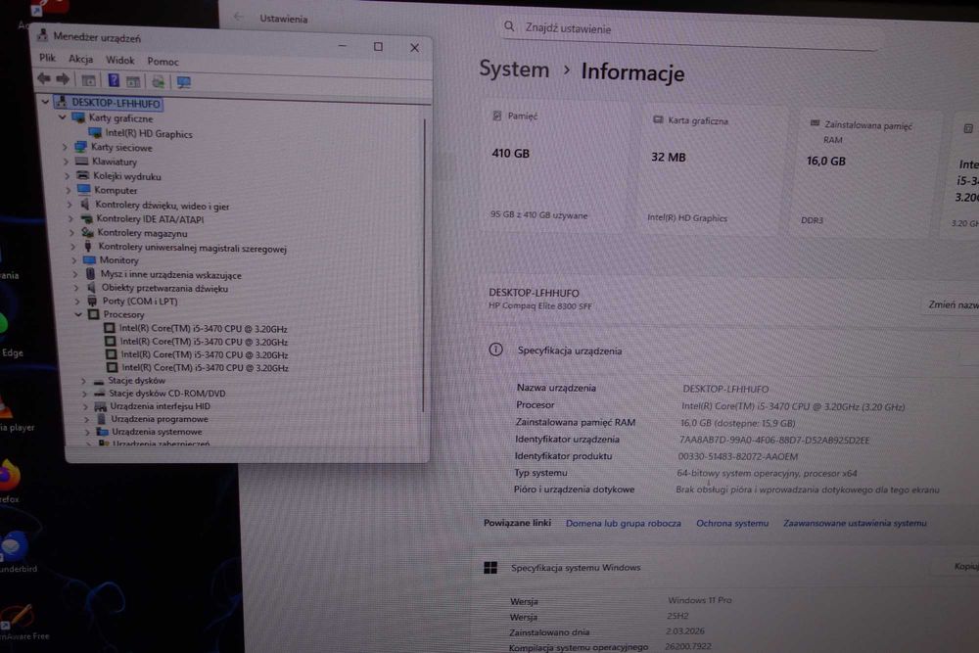Open Zaawansowane ustawienia systemu link
The image size is (979, 653).
pyautogui.click(x=855, y=523)
